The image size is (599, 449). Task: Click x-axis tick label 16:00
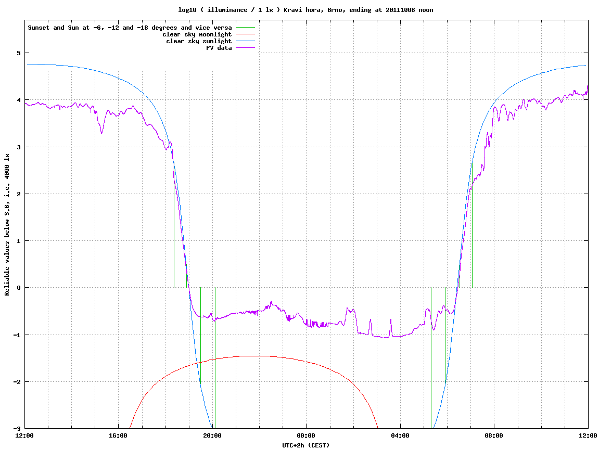tap(119, 435)
